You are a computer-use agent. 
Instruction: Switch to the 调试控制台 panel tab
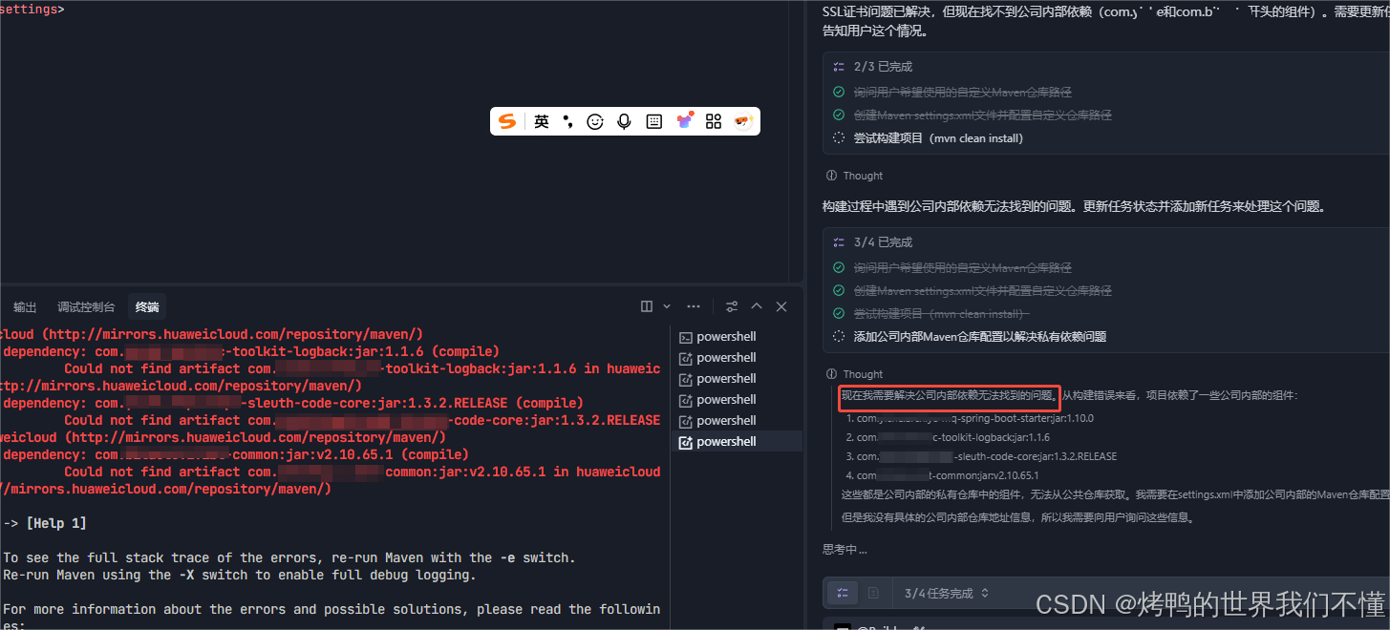[x=86, y=306]
